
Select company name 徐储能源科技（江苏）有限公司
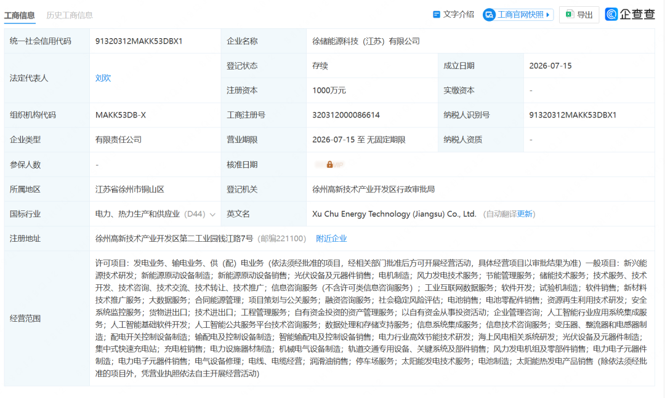pyautogui.click(x=366, y=41)
